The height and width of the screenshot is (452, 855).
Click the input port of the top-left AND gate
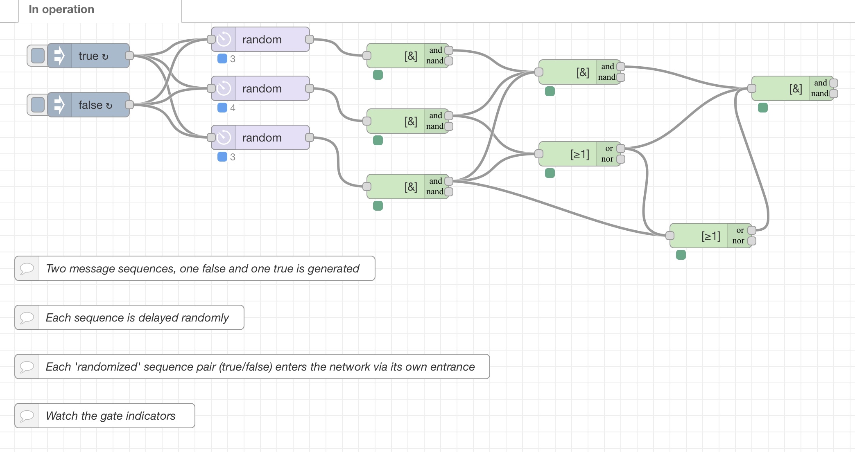tap(367, 56)
